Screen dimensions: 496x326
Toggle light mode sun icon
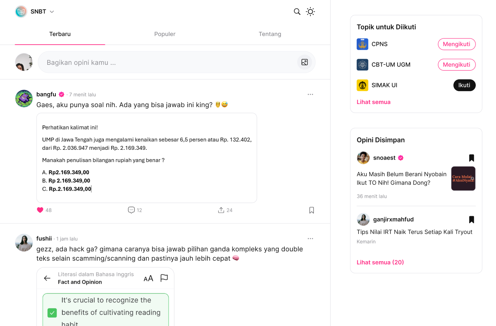[310, 12]
